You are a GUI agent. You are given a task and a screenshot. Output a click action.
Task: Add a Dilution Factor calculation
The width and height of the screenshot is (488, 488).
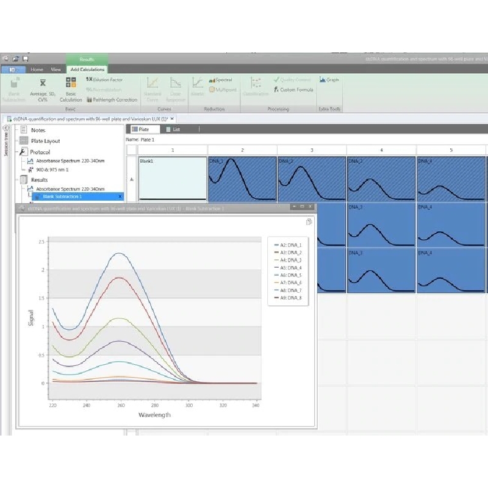104,79
